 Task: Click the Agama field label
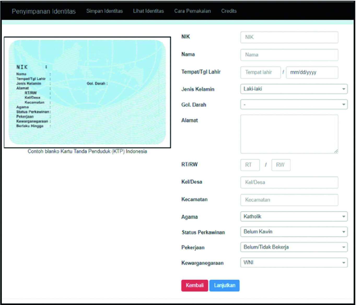click(189, 217)
